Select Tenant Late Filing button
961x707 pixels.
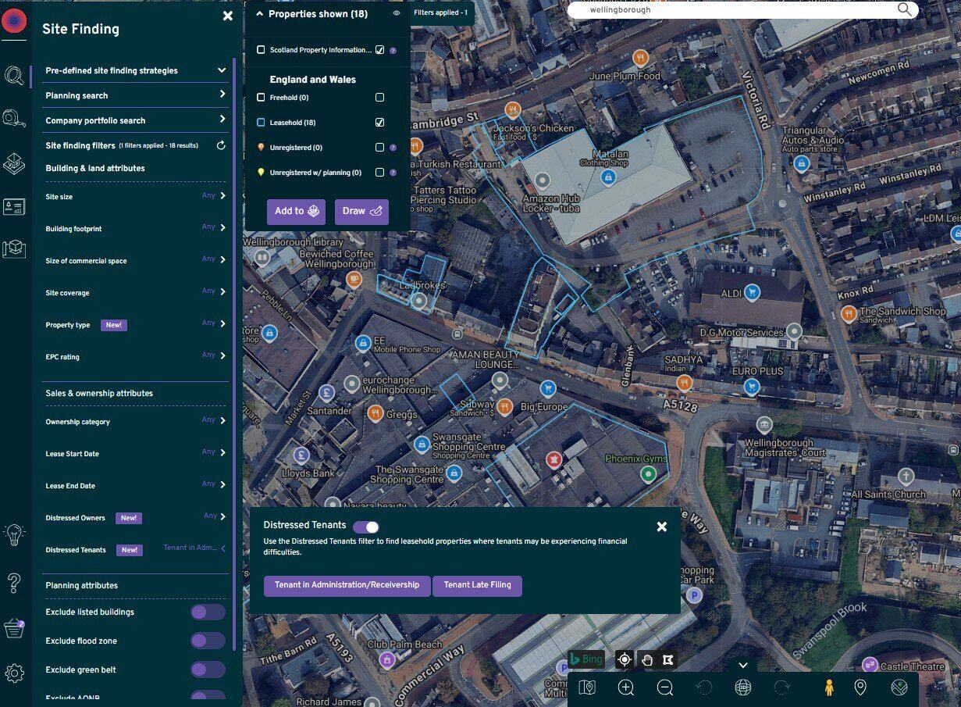[477, 585]
